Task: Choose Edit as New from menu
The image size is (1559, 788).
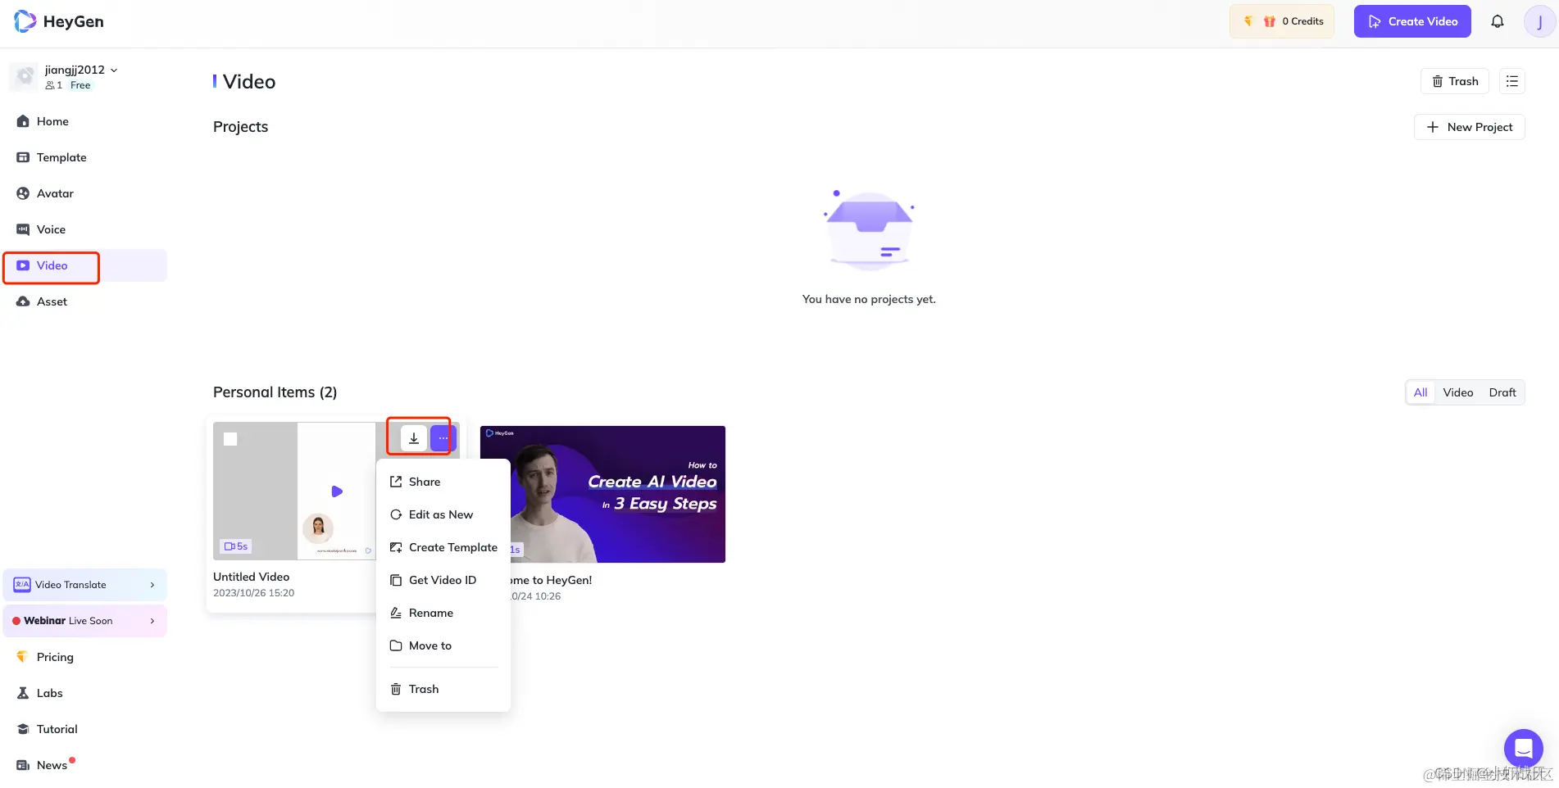Action: (443, 514)
